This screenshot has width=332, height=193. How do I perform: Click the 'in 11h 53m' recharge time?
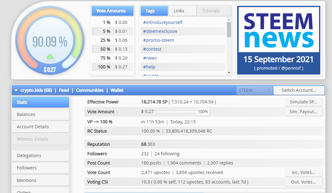[x=153, y=122]
